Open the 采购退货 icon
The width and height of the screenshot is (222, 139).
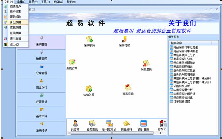[146, 63]
